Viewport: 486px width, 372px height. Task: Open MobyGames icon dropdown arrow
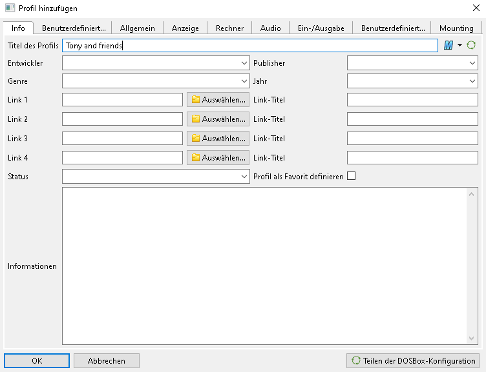tap(460, 45)
